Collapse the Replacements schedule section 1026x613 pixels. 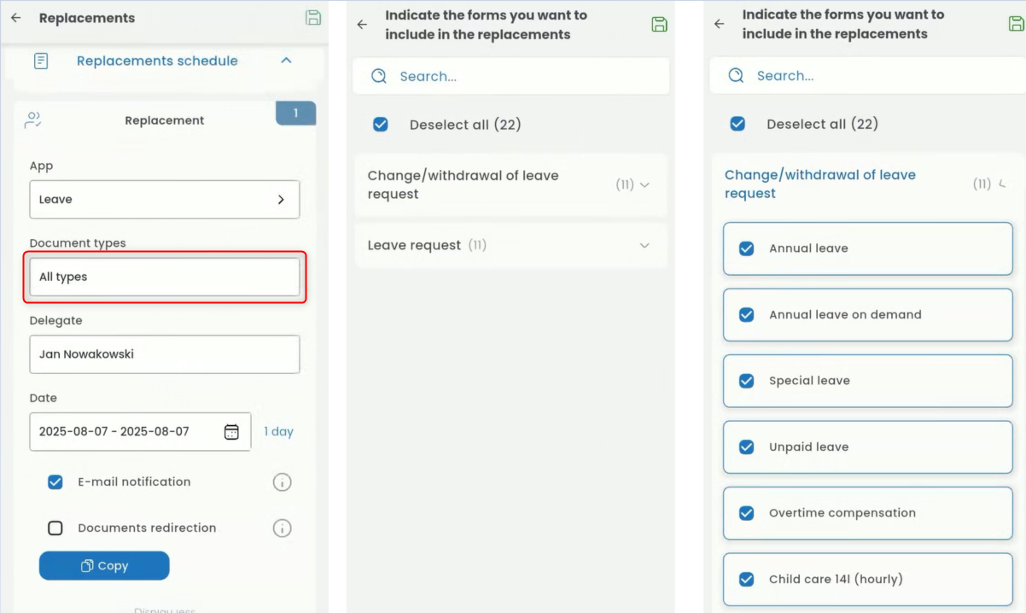click(286, 61)
